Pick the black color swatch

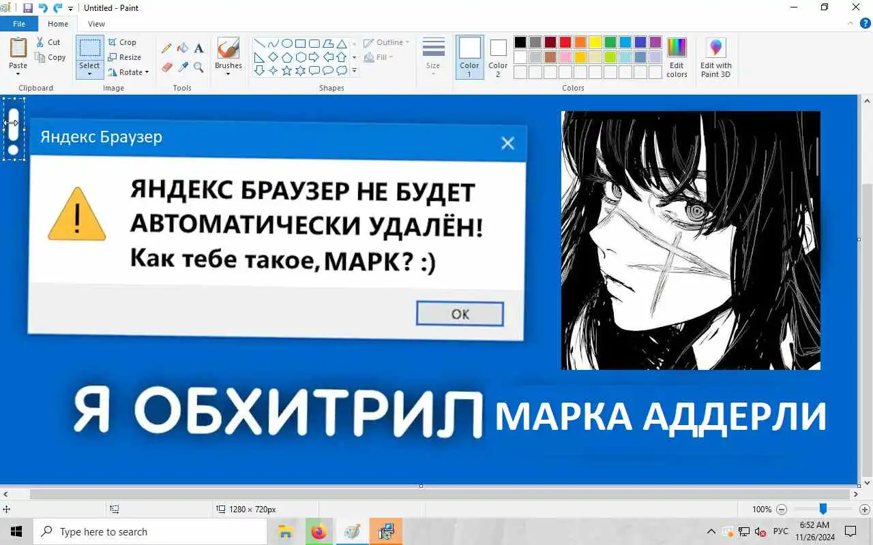coord(520,42)
